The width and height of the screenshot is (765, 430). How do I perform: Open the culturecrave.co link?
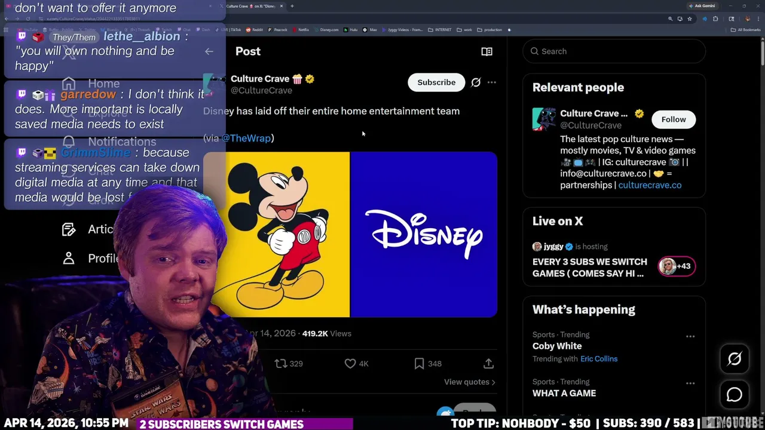coord(650,185)
